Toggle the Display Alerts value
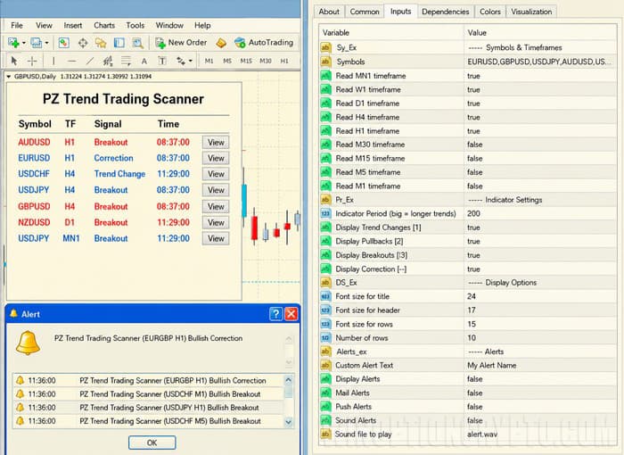Image resolution: width=624 pixels, height=455 pixels. 540,379
